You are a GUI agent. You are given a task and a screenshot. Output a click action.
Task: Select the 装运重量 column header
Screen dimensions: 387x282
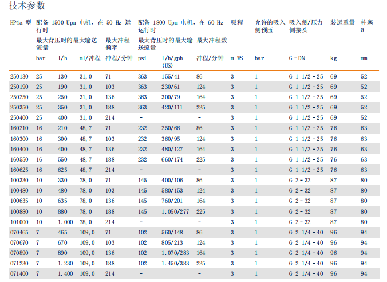tap(341, 22)
